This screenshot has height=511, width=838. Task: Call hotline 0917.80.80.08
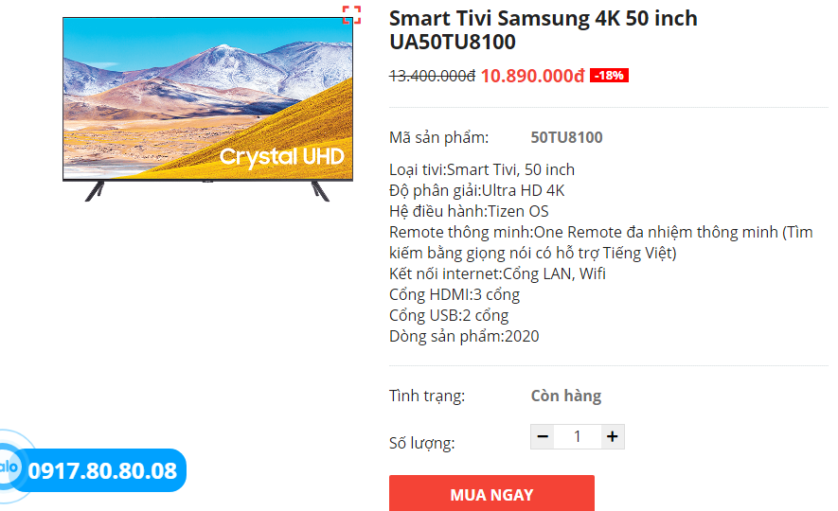(102, 470)
